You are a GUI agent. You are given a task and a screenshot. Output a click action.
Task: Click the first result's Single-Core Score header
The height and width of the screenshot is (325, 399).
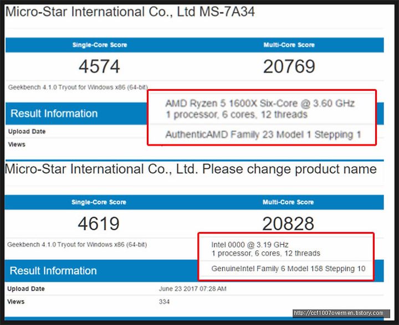click(100, 45)
